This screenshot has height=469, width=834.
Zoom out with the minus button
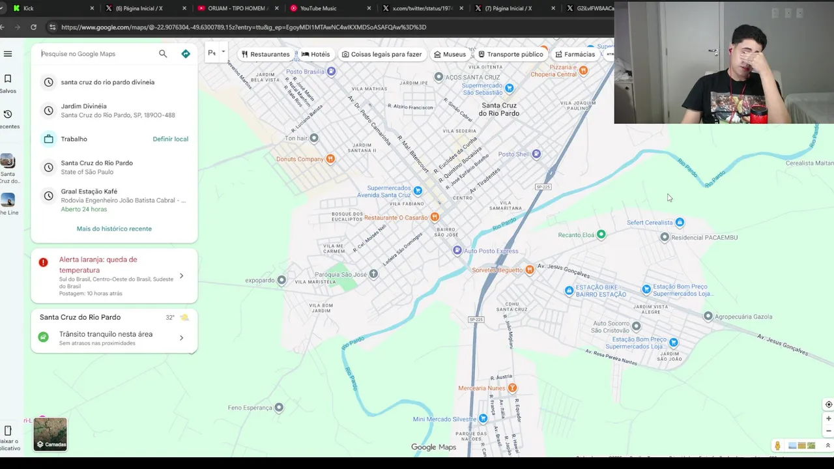point(828,431)
